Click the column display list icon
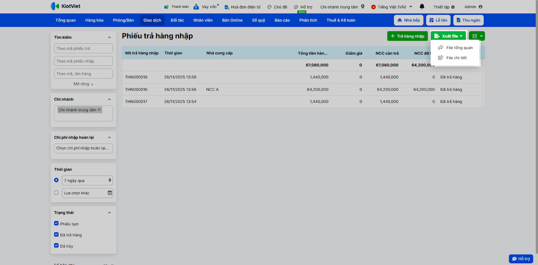 (477, 36)
